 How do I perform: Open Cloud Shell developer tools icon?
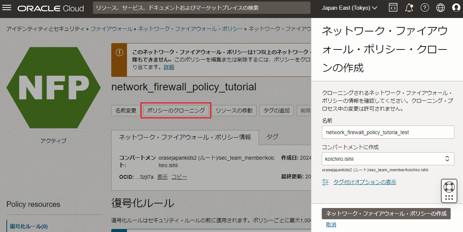(x=393, y=8)
